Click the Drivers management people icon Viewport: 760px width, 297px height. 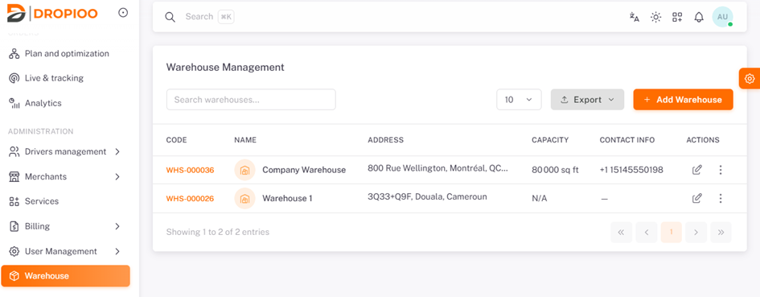click(x=14, y=151)
